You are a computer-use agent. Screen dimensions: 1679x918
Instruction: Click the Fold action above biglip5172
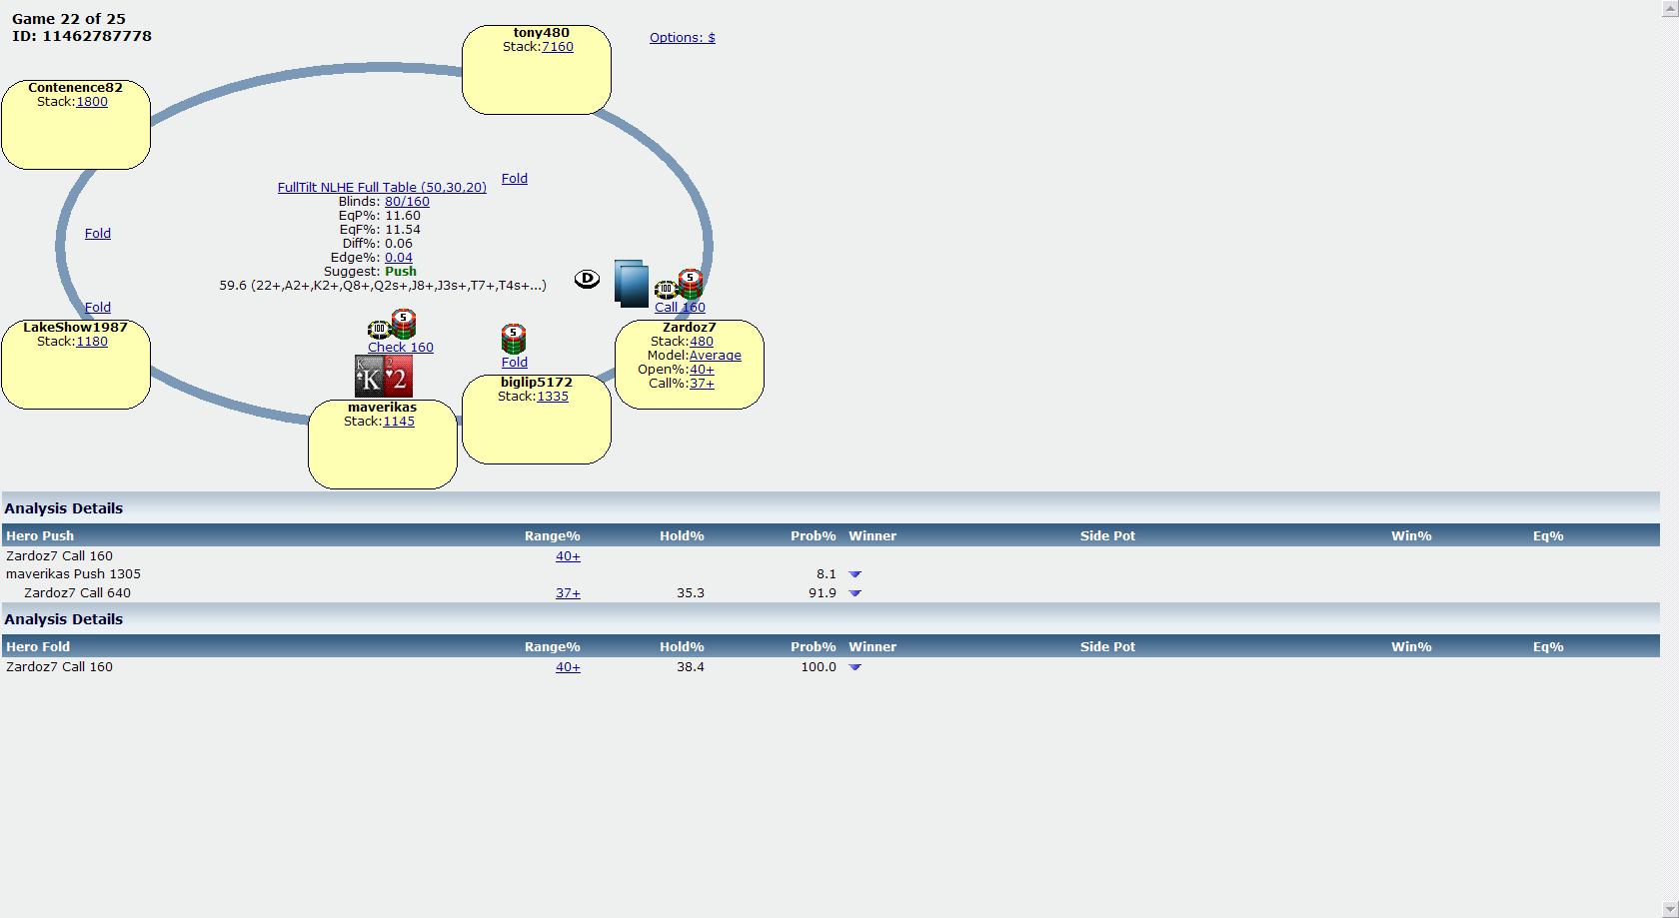click(x=514, y=363)
